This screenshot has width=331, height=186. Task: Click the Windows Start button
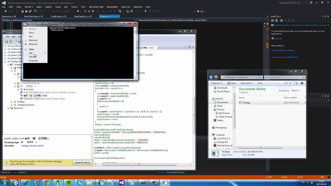coord(4,183)
